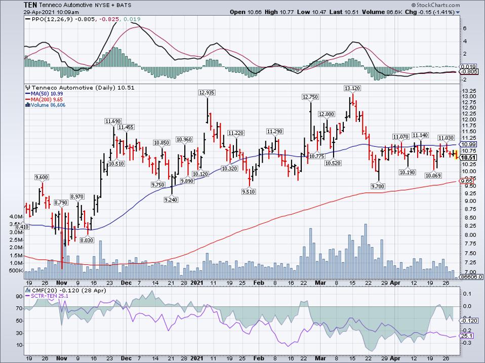This screenshot has height=363, width=485.
Task: Click the 11.070 price label
Action: pyautogui.click(x=401, y=137)
